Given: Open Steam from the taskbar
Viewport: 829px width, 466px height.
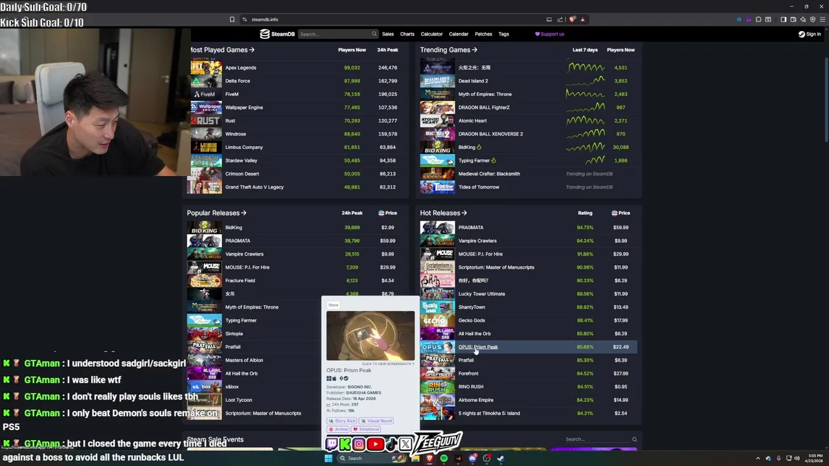Looking at the screenshot, I should [x=500, y=458].
